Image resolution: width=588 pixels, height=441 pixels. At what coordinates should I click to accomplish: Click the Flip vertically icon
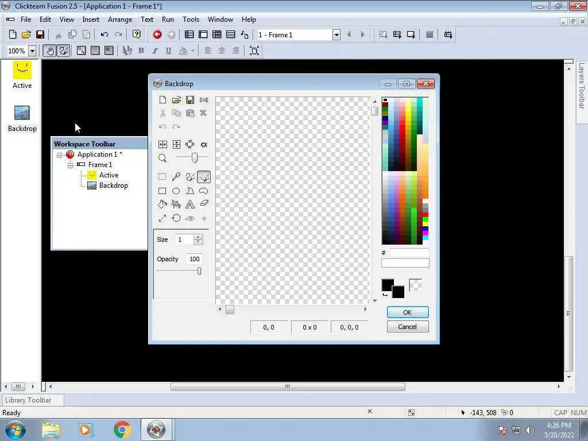tap(176, 144)
